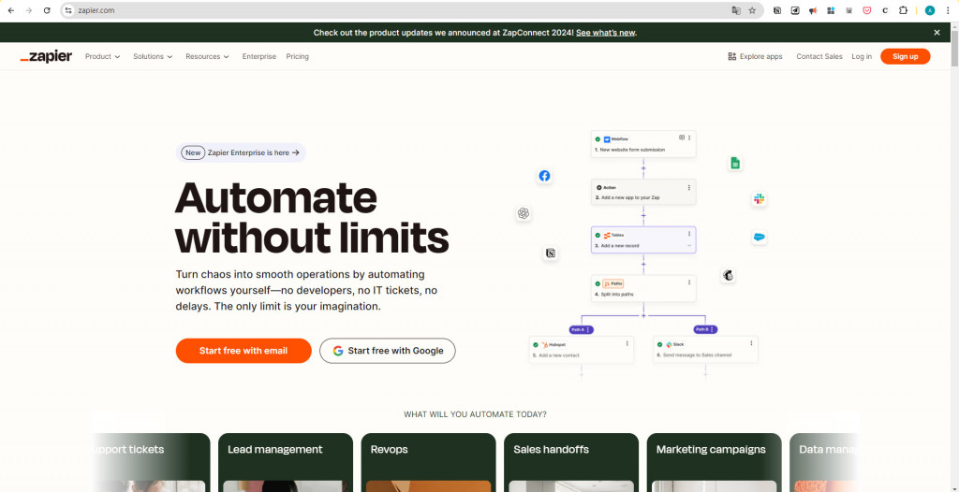The width and height of the screenshot is (959, 492).
Task: Select the Webflow trigger step card
Action: [643, 144]
